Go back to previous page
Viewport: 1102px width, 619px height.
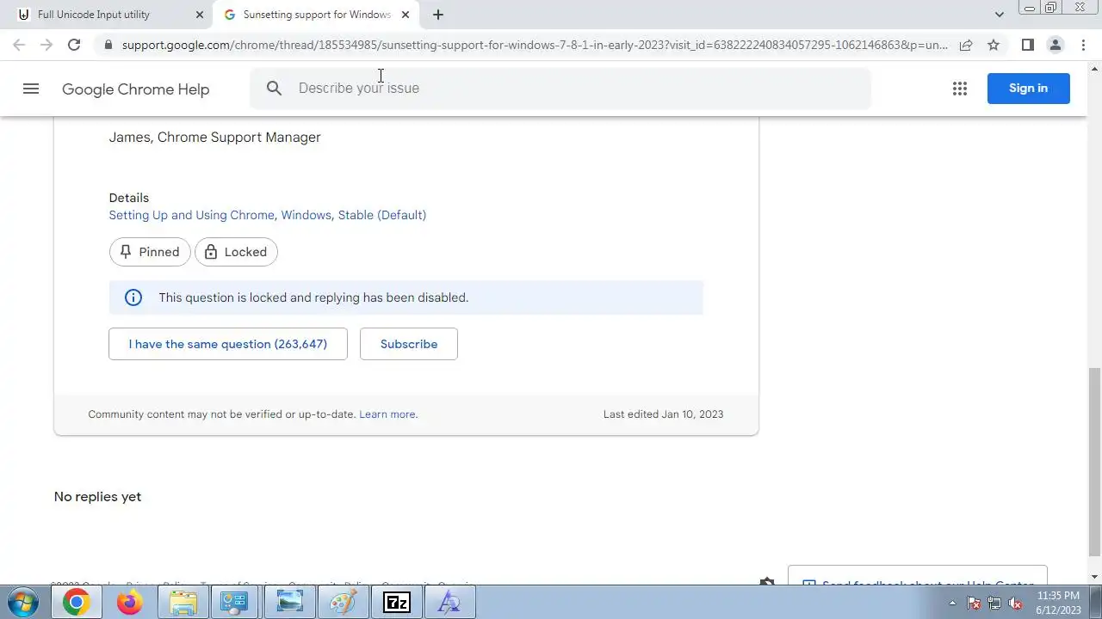pos(19,45)
